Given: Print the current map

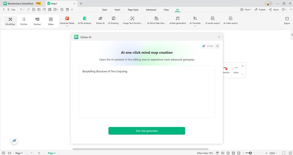Looking at the screenshot, I should (x=50, y=9).
